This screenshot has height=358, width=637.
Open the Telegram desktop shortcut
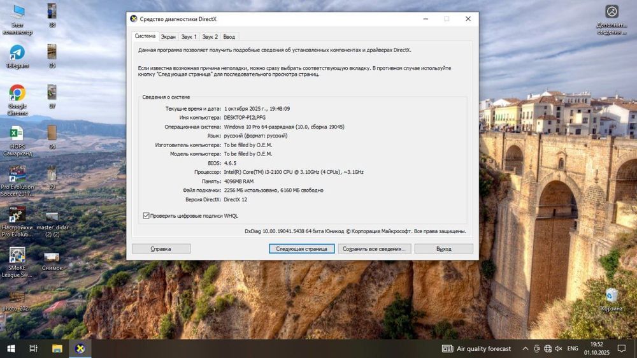pos(17,57)
